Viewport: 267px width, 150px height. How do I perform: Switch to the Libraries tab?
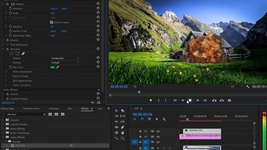tap(54, 108)
